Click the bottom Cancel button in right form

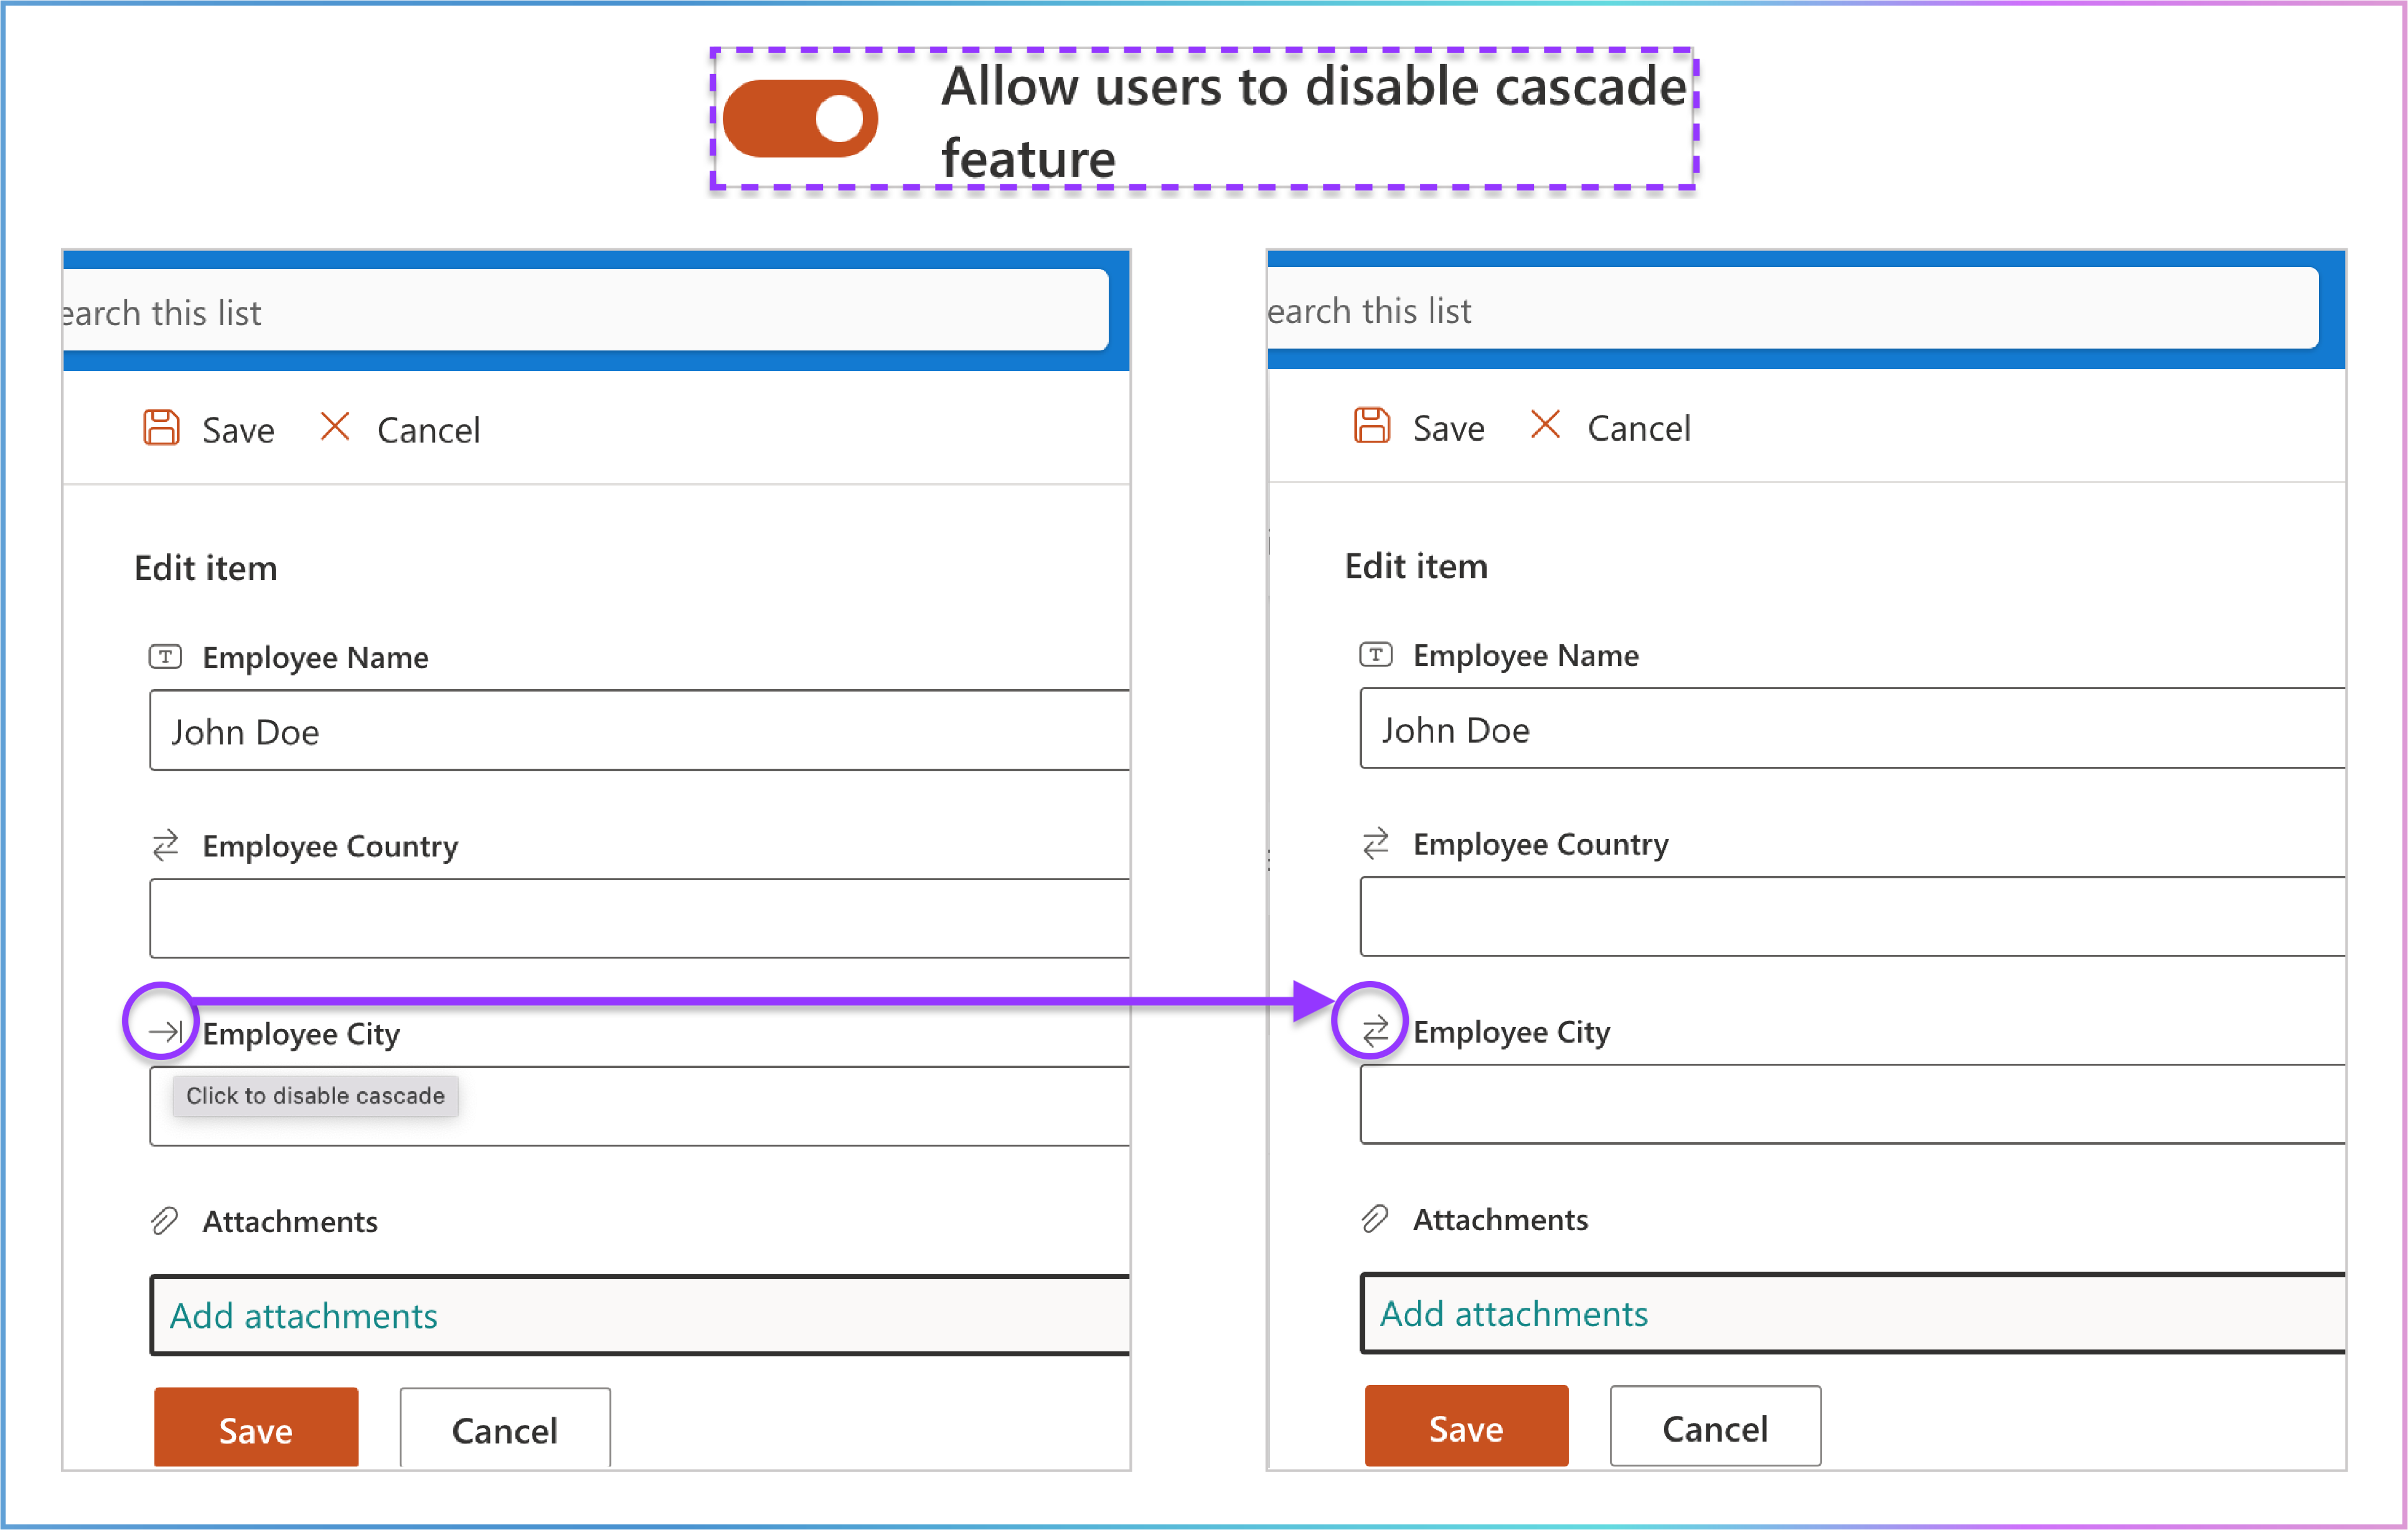(x=1715, y=1426)
